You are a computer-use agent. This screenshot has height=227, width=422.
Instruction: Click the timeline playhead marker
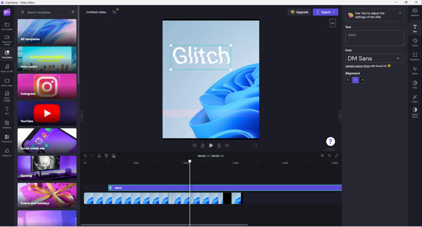click(x=190, y=161)
